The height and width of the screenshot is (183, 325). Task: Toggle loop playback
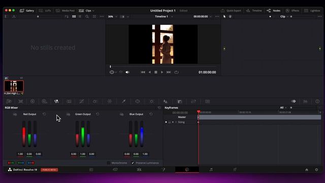coord(176,72)
